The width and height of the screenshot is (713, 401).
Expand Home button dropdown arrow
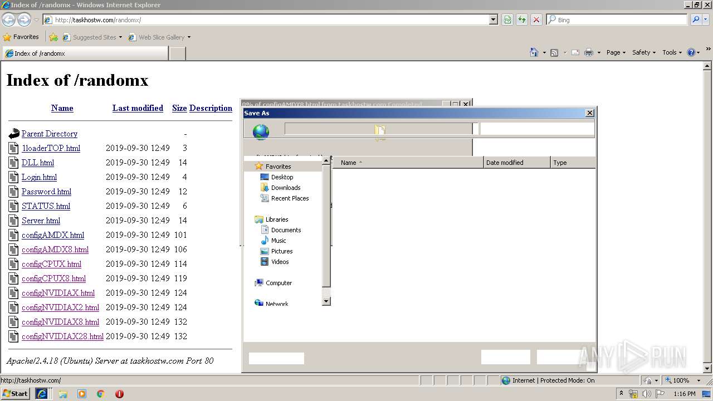click(544, 52)
